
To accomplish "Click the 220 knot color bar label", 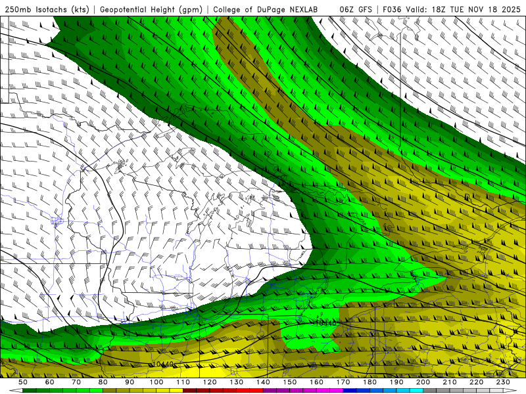I will tap(476, 382).
